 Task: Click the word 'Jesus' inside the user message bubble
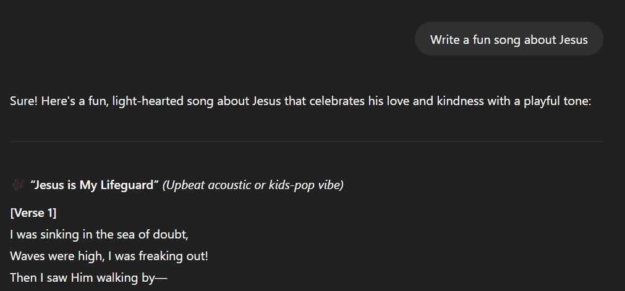(x=573, y=40)
